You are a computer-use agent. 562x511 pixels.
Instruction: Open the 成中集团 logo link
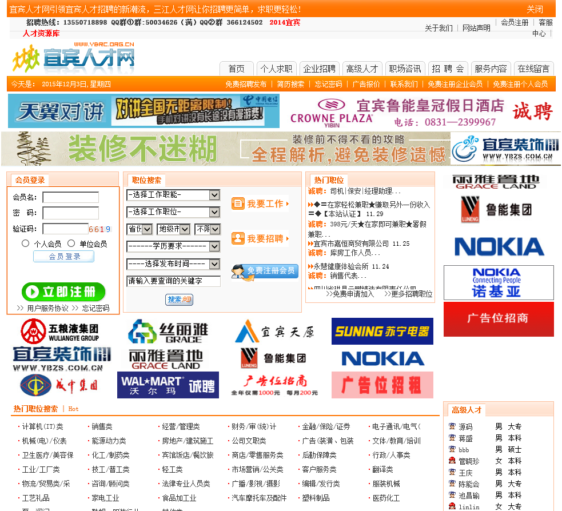[59, 385]
